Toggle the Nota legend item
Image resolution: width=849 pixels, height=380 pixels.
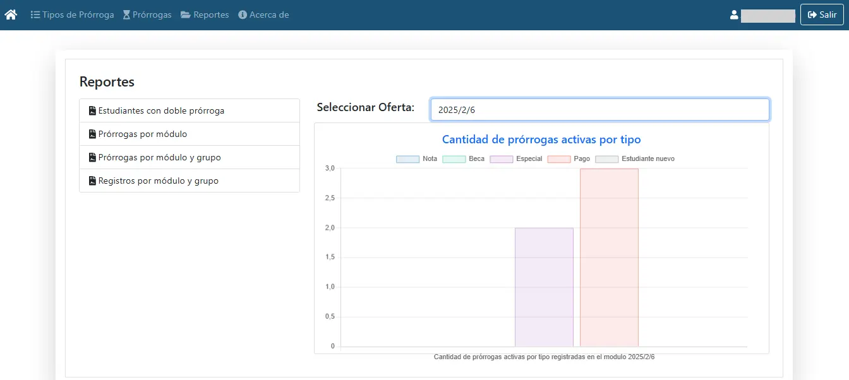point(417,159)
